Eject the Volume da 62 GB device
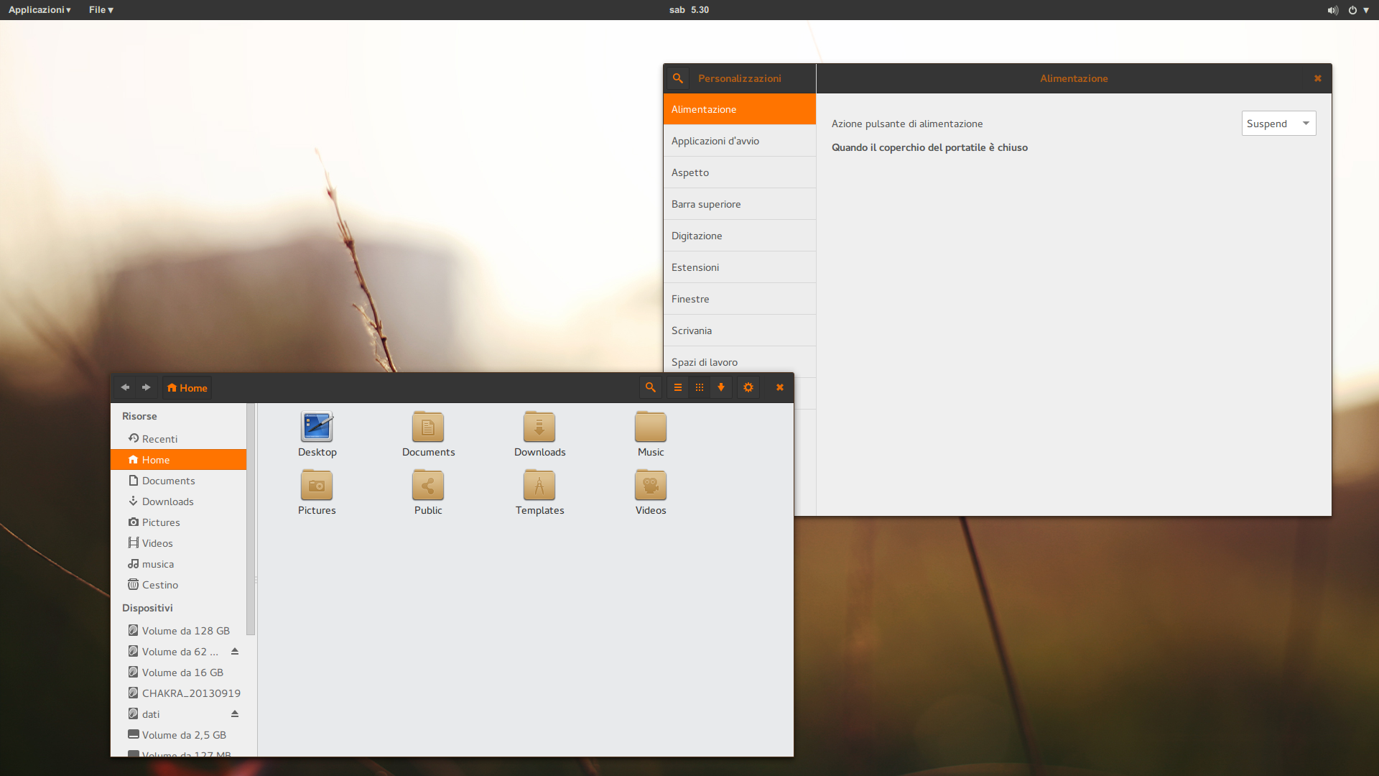This screenshot has height=776, width=1379. point(234,652)
